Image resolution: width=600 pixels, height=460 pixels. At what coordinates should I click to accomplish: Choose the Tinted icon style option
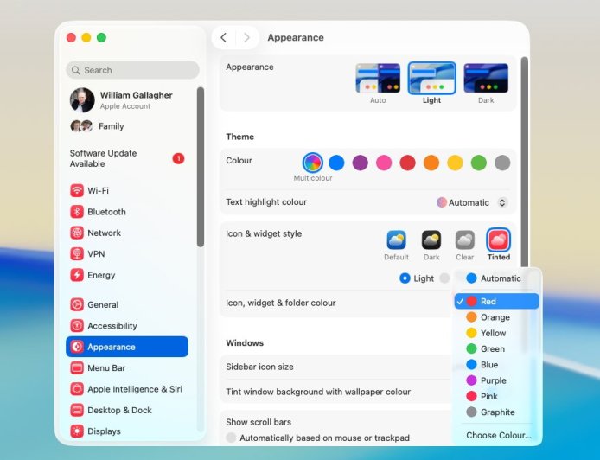point(498,240)
